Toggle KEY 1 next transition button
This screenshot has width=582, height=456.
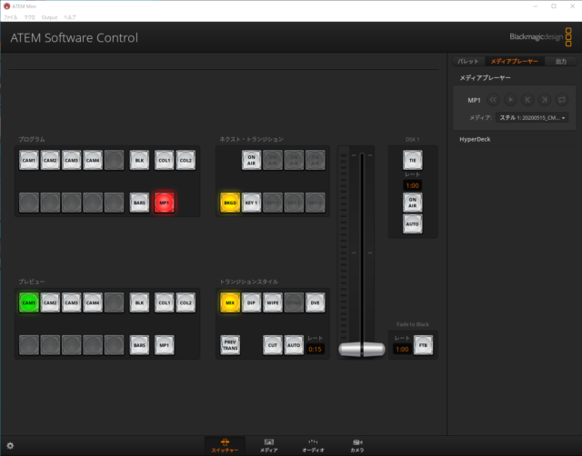coord(251,203)
